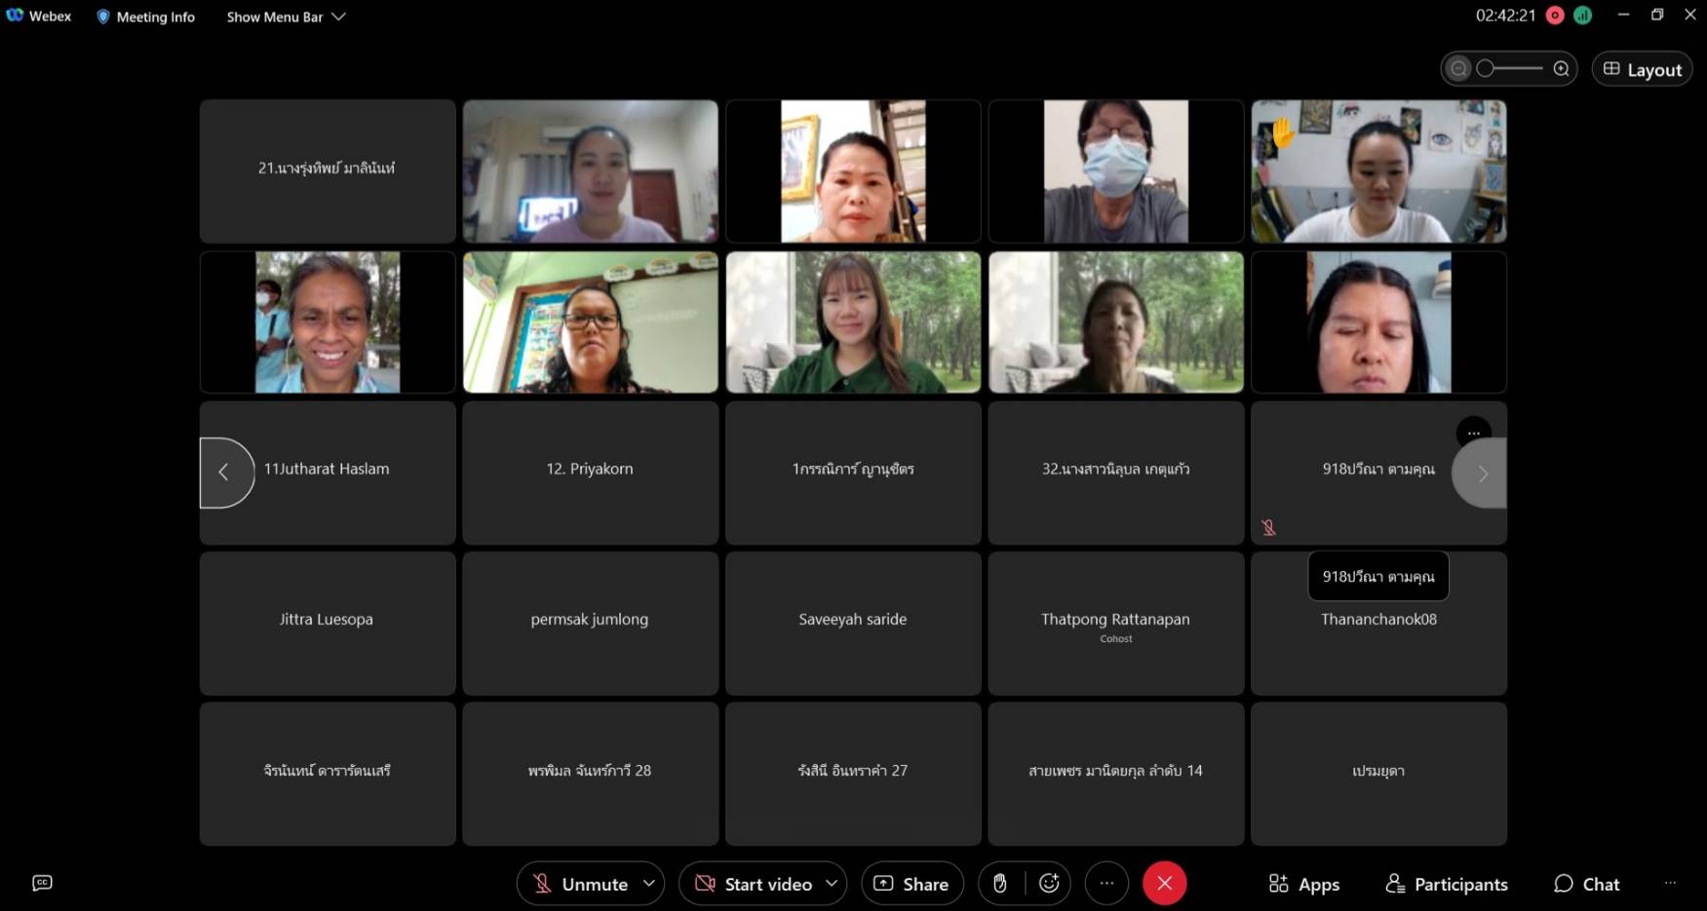Open the Apps panel
The width and height of the screenshot is (1707, 911).
click(x=1303, y=884)
